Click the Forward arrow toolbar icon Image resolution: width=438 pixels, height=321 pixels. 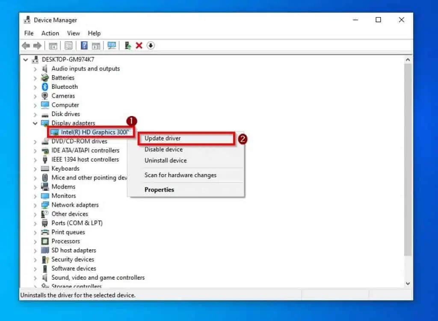37,45
